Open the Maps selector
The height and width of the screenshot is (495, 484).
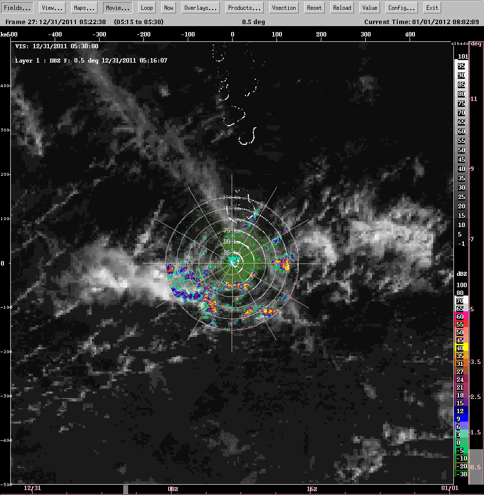[x=84, y=8]
